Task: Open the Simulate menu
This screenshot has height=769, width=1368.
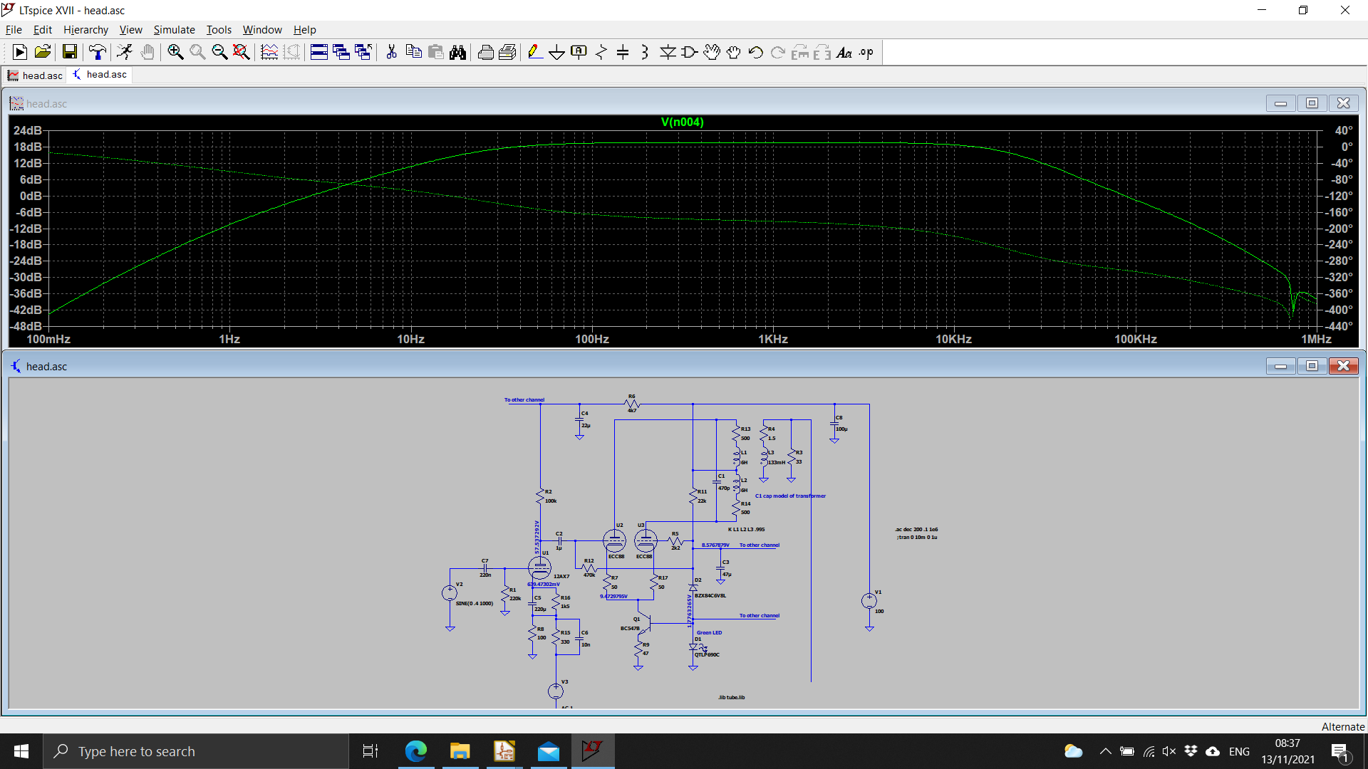Action: 174,29
